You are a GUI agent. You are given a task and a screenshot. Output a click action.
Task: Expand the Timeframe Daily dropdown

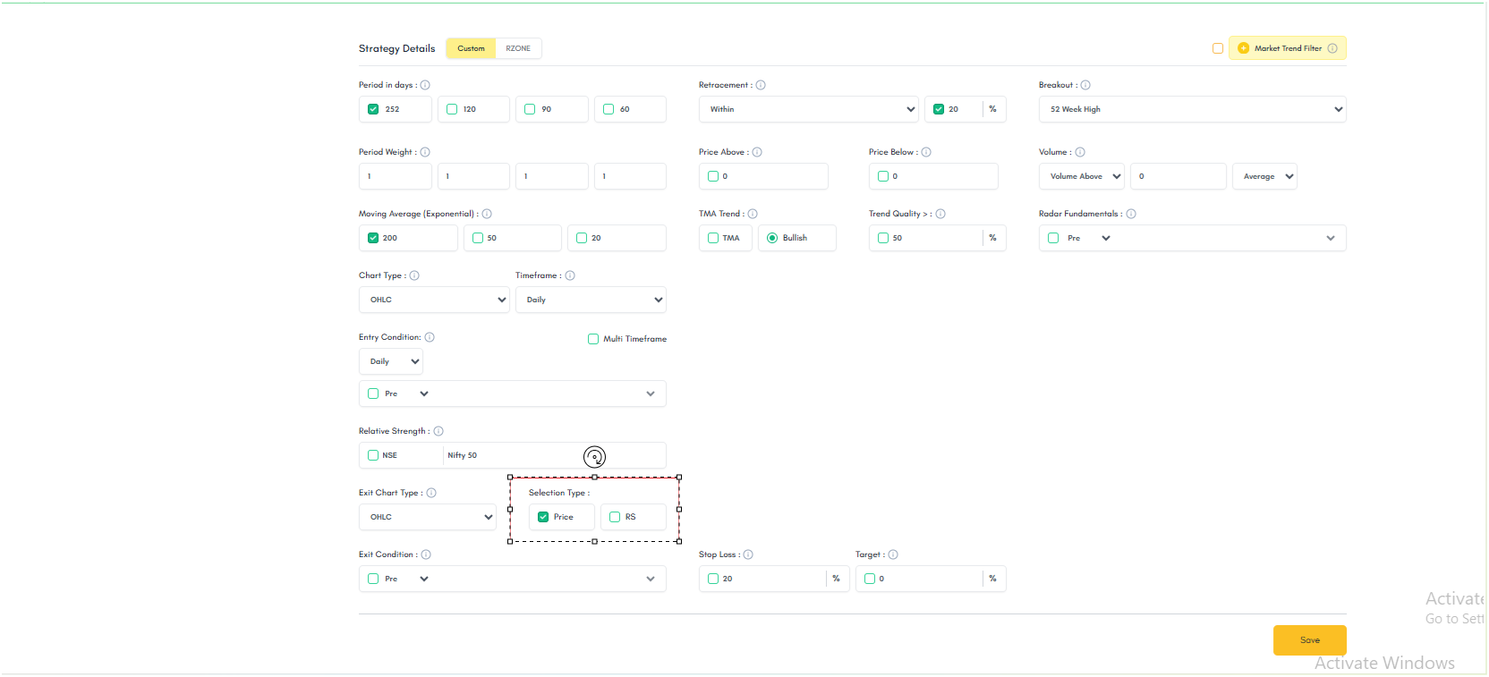click(x=591, y=300)
